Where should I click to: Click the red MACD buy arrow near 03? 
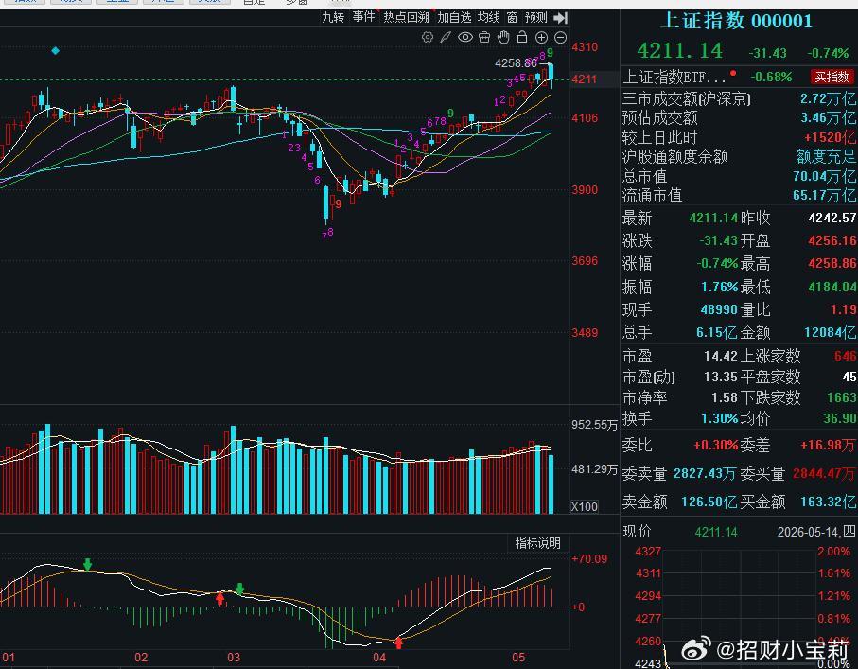(220, 598)
